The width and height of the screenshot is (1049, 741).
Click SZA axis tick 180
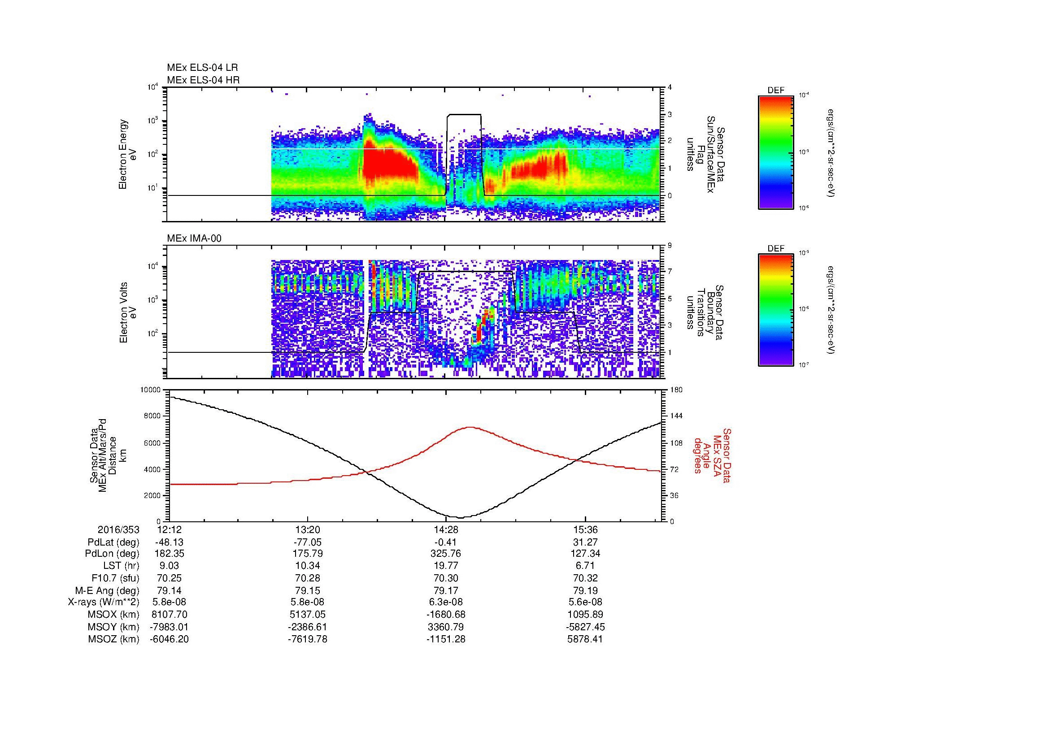tap(676, 390)
